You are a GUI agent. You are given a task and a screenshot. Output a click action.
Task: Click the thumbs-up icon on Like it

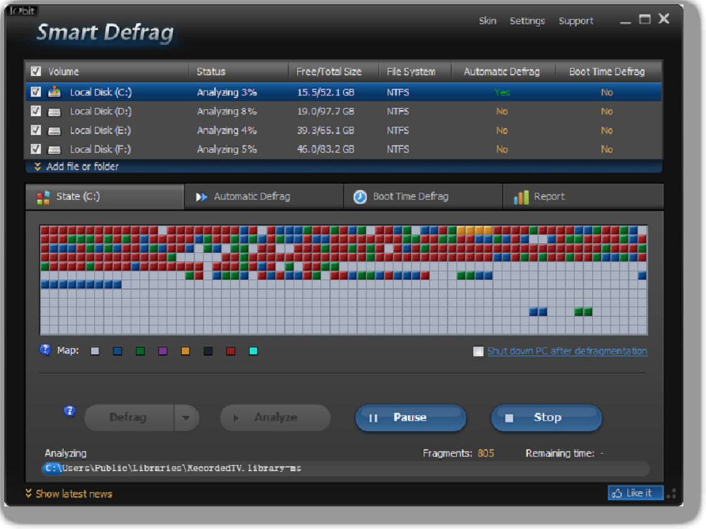[x=617, y=493]
